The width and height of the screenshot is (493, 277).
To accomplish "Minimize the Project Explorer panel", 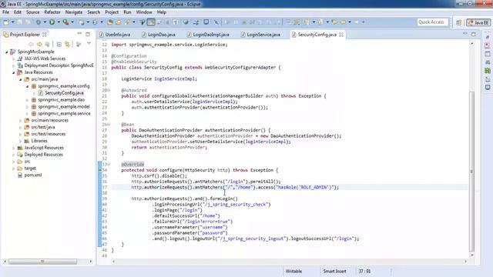I will point(79,34).
